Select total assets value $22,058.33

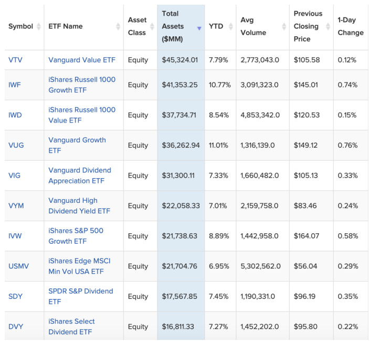(181, 206)
